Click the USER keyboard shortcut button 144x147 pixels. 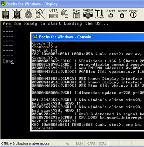coord(54,14)
